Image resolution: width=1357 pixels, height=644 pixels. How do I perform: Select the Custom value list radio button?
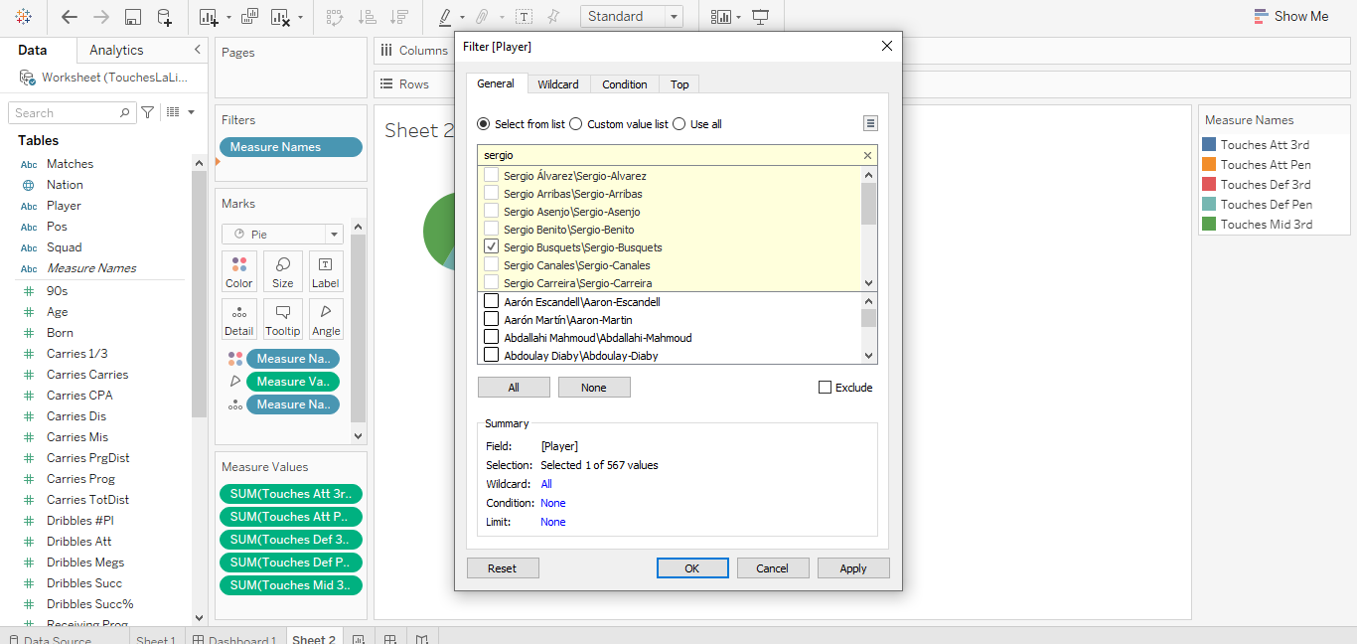click(x=576, y=123)
